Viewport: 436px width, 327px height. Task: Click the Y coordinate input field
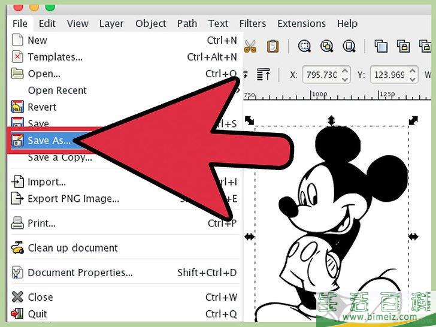click(x=389, y=75)
